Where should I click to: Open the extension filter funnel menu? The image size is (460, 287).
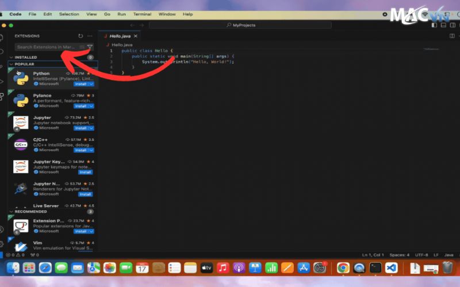(90, 47)
